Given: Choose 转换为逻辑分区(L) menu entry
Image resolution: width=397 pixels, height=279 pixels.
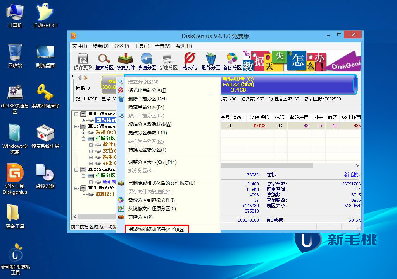Looking at the screenshot, I should 168,150.
